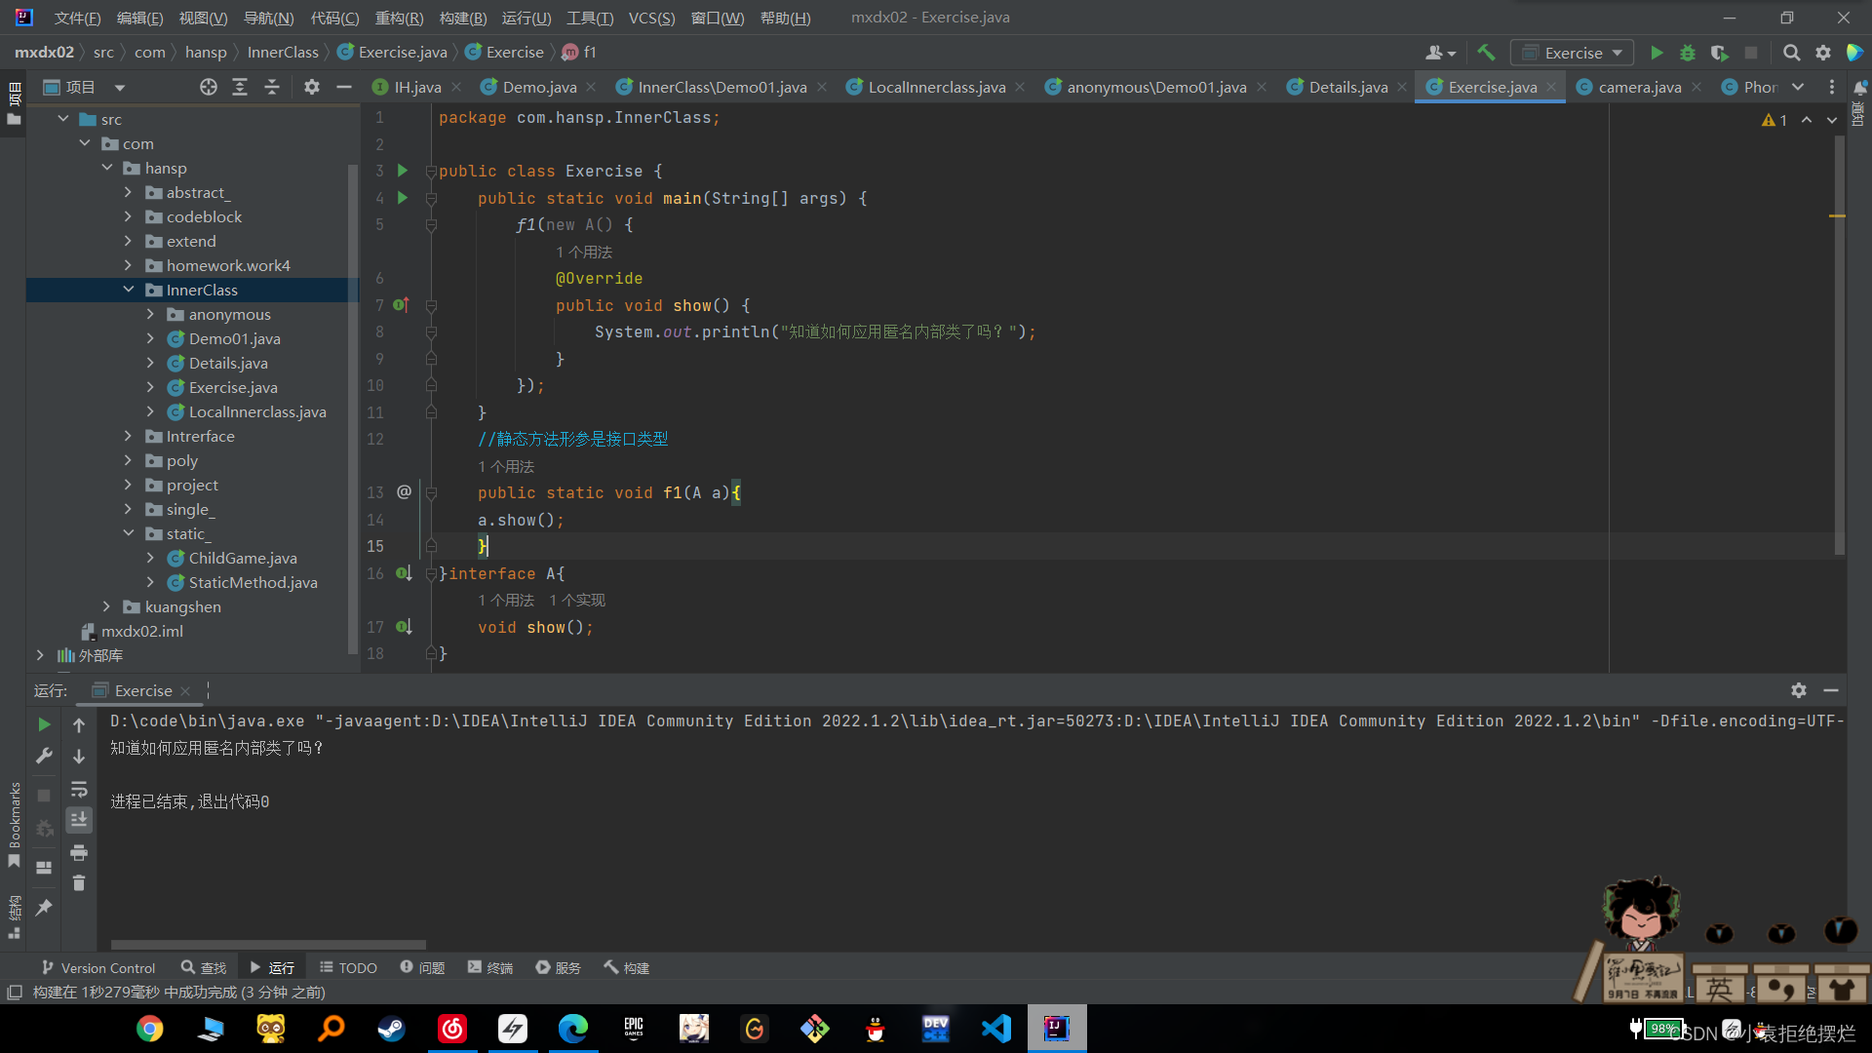Select opened file target icon in project panel
This screenshot has height=1053, width=1872.
click(x=209, y=87)
